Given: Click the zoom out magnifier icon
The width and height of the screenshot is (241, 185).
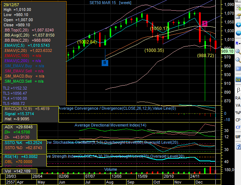Looking at the screenshot, I should point(238,60).
